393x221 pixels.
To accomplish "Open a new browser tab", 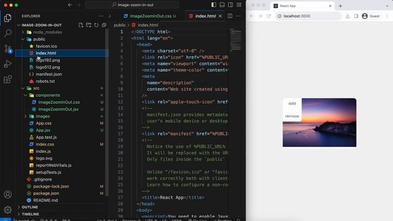I will (340, 6).
